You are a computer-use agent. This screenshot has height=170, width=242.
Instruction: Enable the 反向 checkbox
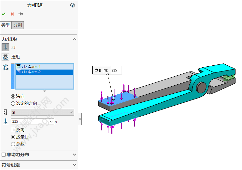tap(13, 130)
